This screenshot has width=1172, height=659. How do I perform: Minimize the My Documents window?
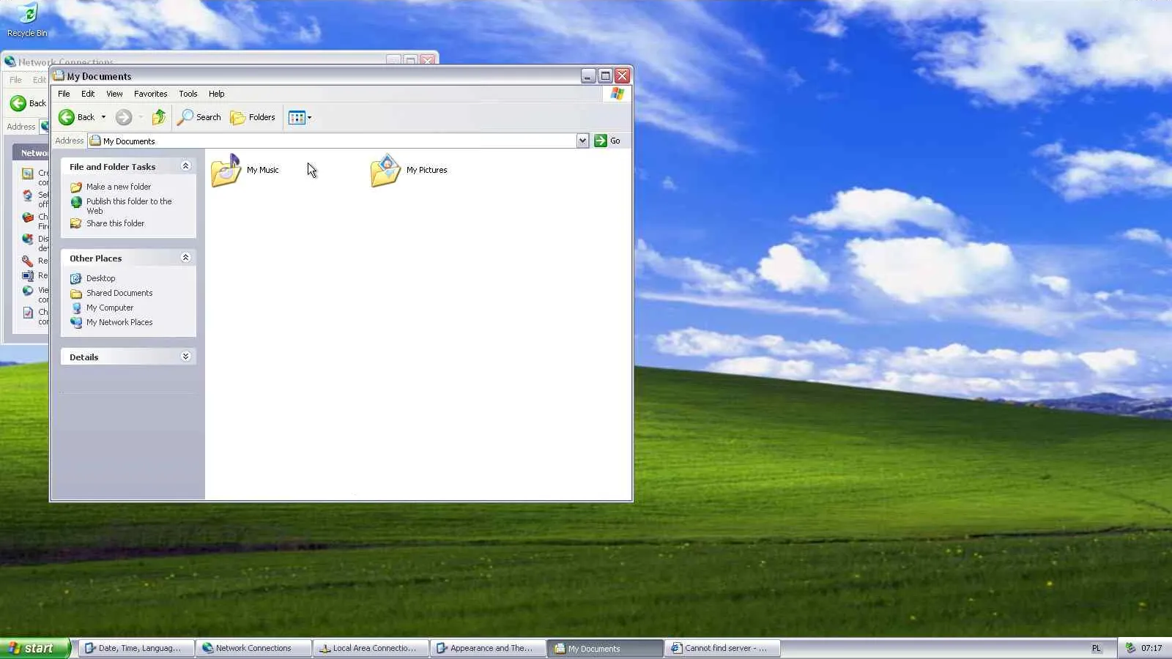pos(588,75)
